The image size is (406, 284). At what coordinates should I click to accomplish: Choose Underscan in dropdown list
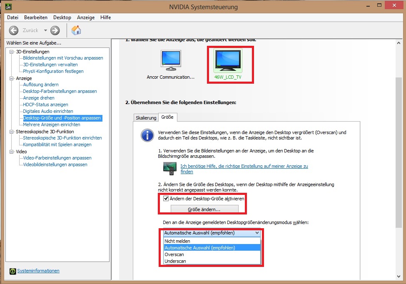click(x=212, y=261)
